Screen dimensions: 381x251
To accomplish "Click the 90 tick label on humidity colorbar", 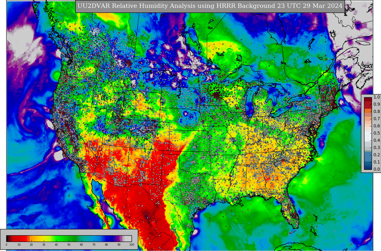I will tap(119, 245).
